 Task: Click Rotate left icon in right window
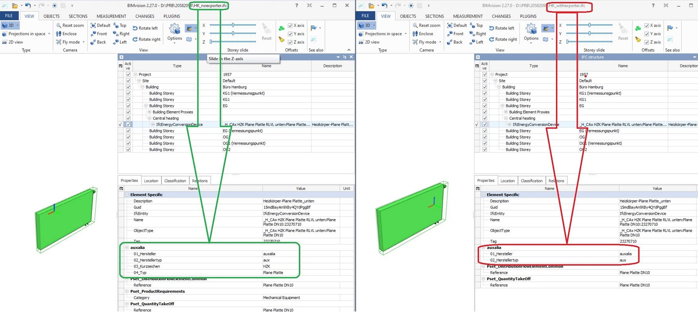pyautogui.click(x=492, y=28)
